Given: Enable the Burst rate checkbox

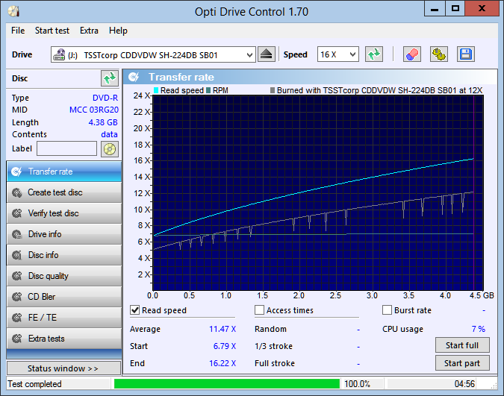Looking at the screenshot, I should 387,310.
